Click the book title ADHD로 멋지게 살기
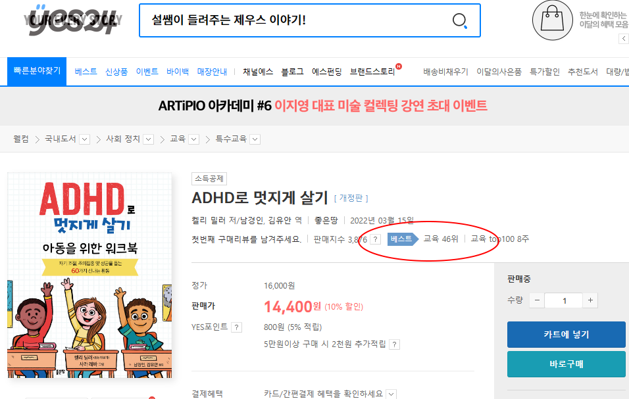The width and height of the screenshot is (629, 399). pyautogui.click(x=260, y=197)
